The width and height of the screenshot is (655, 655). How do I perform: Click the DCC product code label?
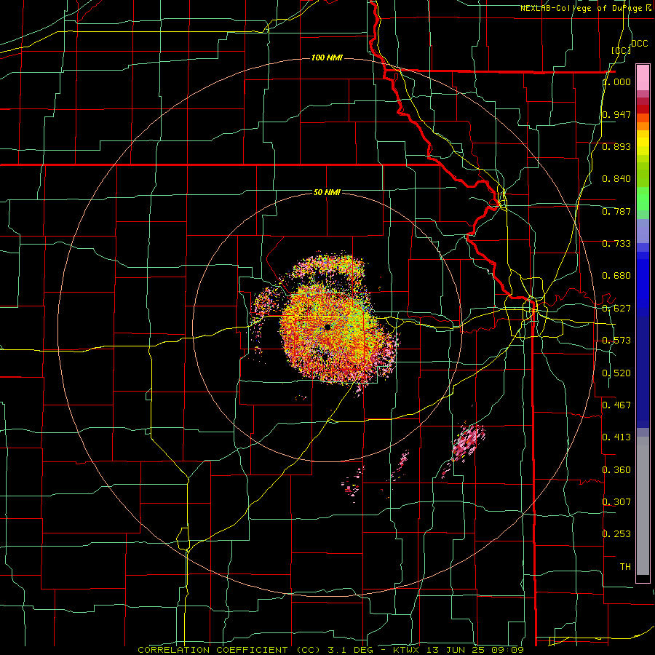(639, 44)
